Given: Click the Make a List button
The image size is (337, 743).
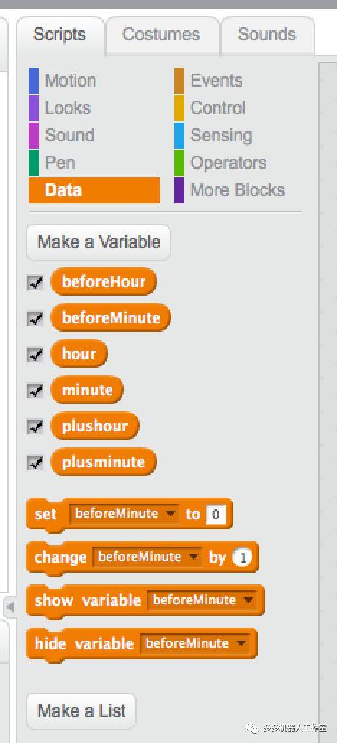Looking at the screenshot, I should tap(81, 711).
